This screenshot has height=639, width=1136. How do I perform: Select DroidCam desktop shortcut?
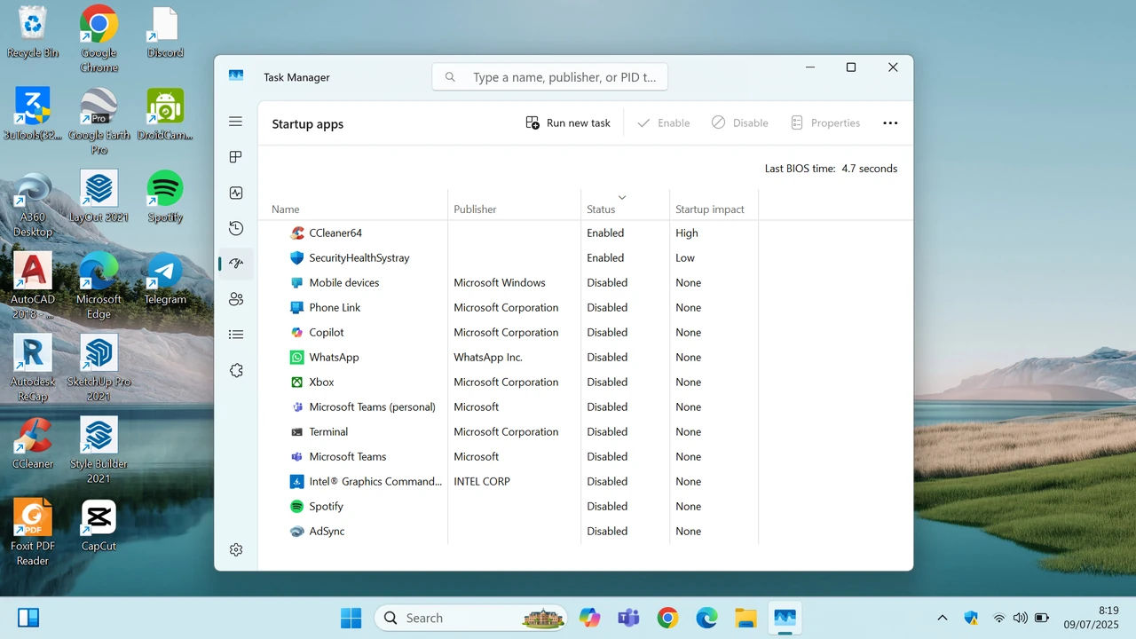(165, 114)
